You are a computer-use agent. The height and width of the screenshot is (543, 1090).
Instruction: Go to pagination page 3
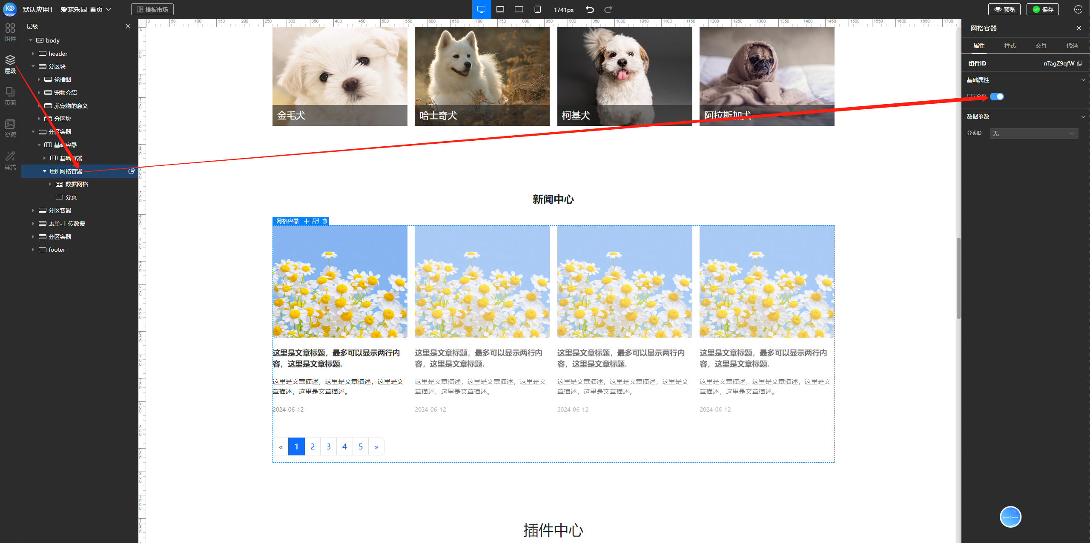coord(329,446)
